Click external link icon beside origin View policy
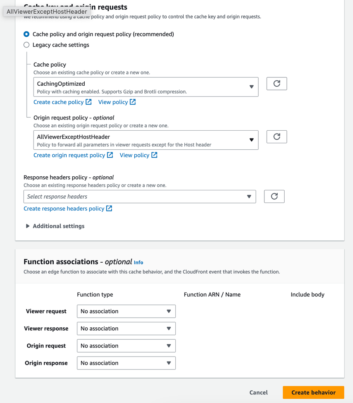This screenshot has height=403, width=353. 154,155
